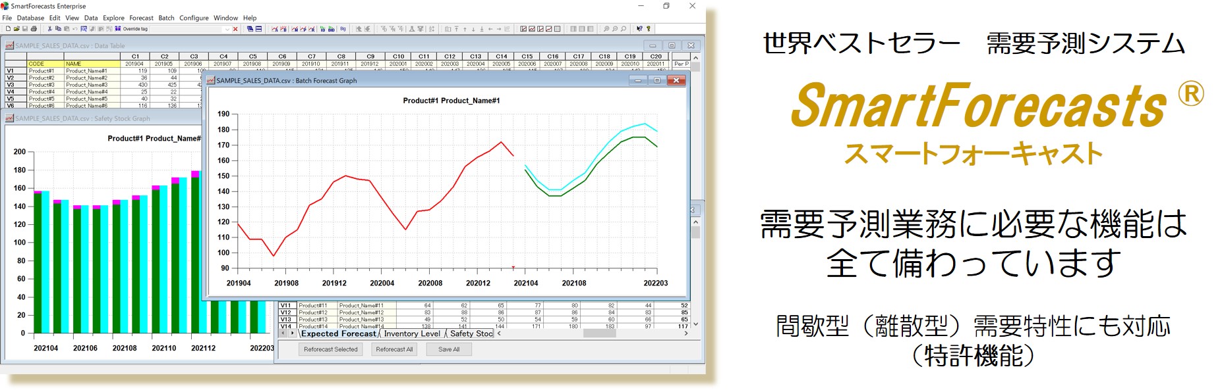Click horizontal scrollbar thumb in batch table
This screenshot has width=1222, height=390.
(600, 333)
